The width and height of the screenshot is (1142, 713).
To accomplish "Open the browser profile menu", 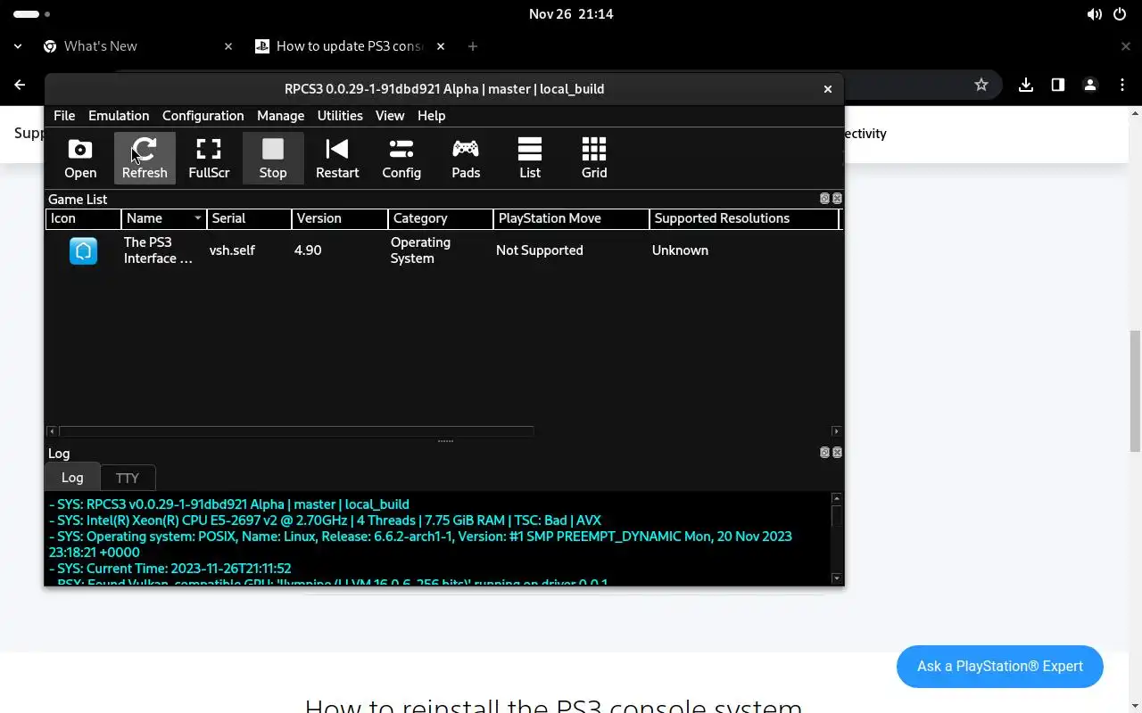I will click(1089, 85).
